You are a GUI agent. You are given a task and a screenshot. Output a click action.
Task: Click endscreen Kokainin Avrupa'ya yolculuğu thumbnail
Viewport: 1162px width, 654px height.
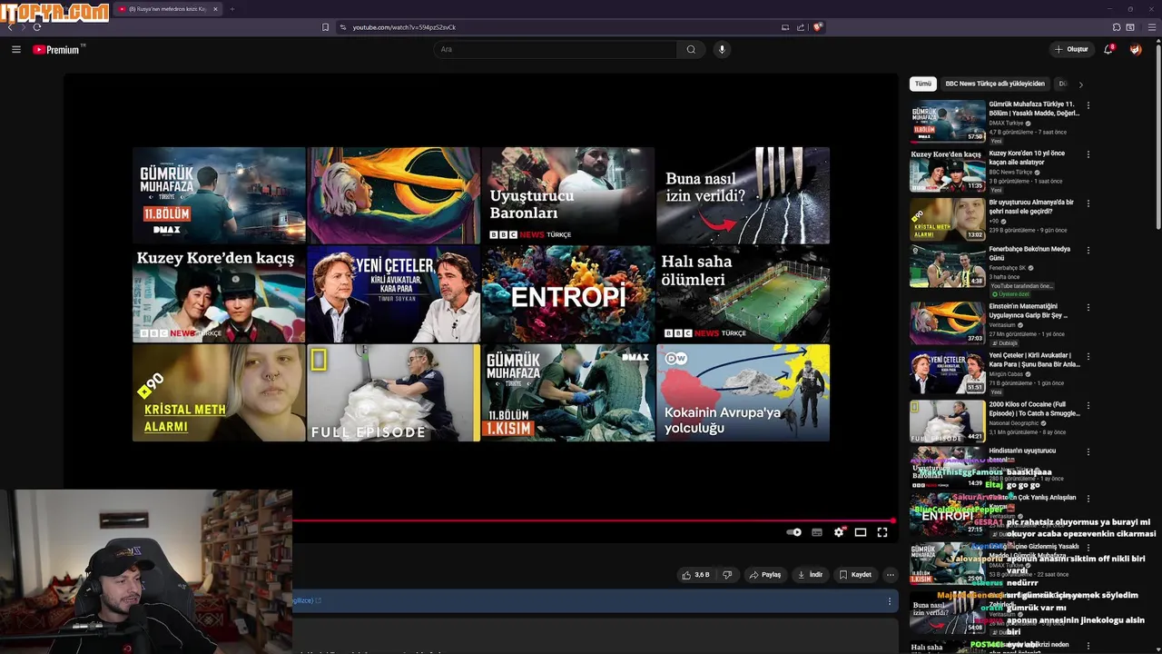pyautogui.click(x=743, y=392)
